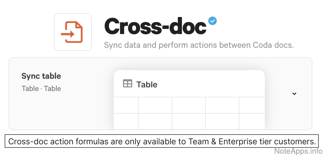Click the 'Table · Table' subtitle text

[x=41, y=89]
